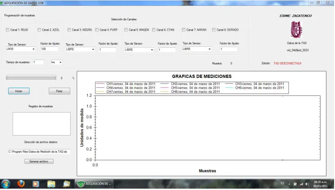Click the GRAFICAS DE MEDICIONES chart title
335x190 pixels.
(202, 76)
